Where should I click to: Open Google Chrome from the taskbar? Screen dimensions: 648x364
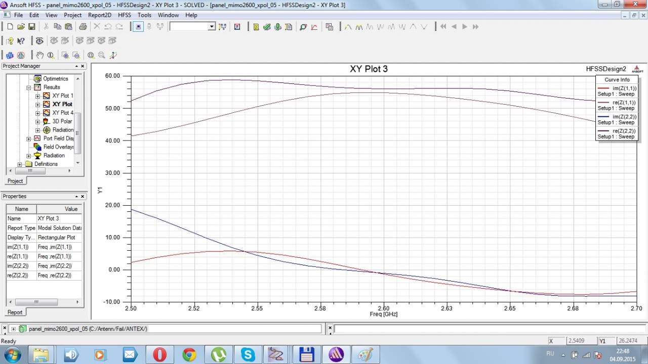point(189,354)
